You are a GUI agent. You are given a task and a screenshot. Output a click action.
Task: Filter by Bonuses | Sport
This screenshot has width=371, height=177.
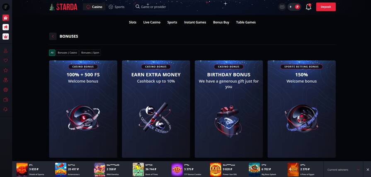pos(90,53)
